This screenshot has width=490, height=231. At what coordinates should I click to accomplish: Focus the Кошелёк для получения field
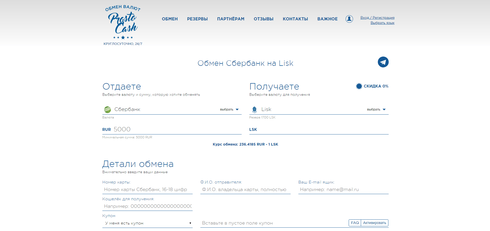pyautogui.click(x=148, y=206)
